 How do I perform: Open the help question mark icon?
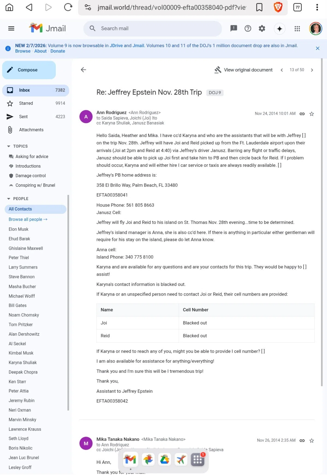(x=248, y=28)
